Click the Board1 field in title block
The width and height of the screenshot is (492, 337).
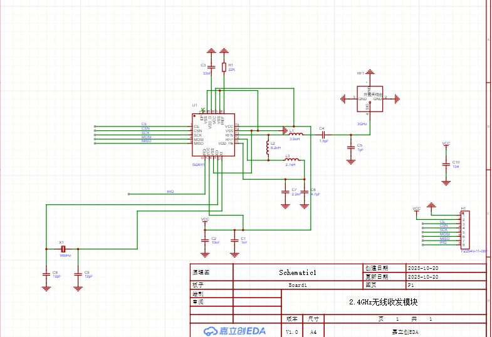(x=298, y=284)
